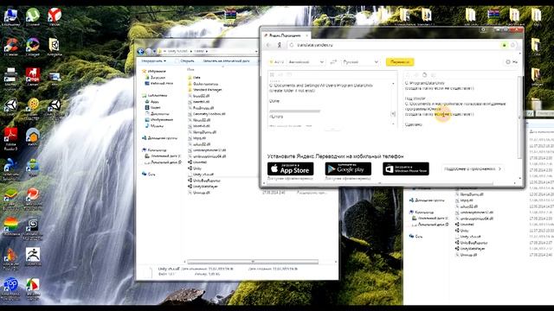554x311 pixels.
Task: Select Libraries in Explorer navigation pane
Action: [x=155, y=96]
